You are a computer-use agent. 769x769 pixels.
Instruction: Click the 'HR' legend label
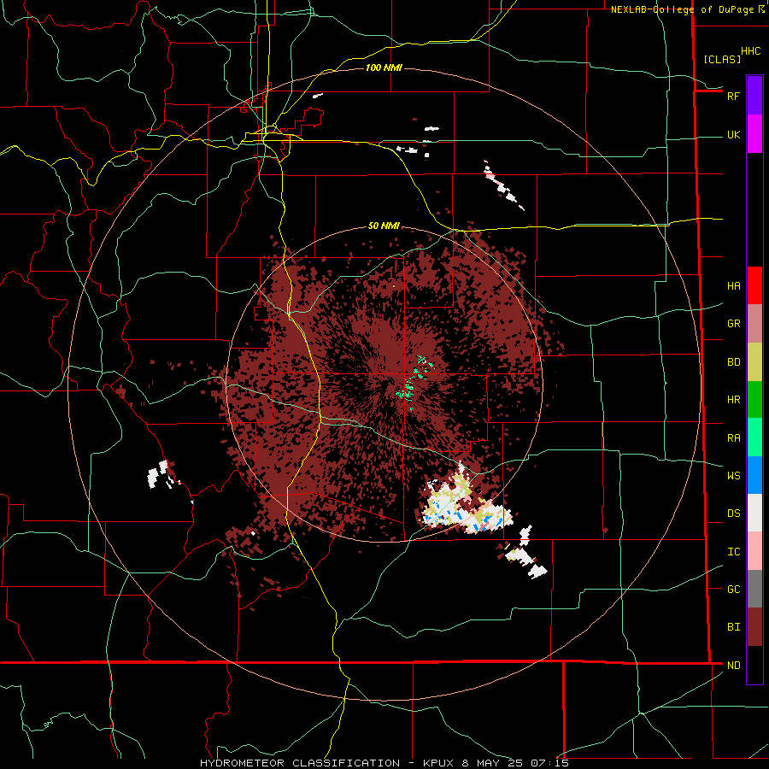733,400
